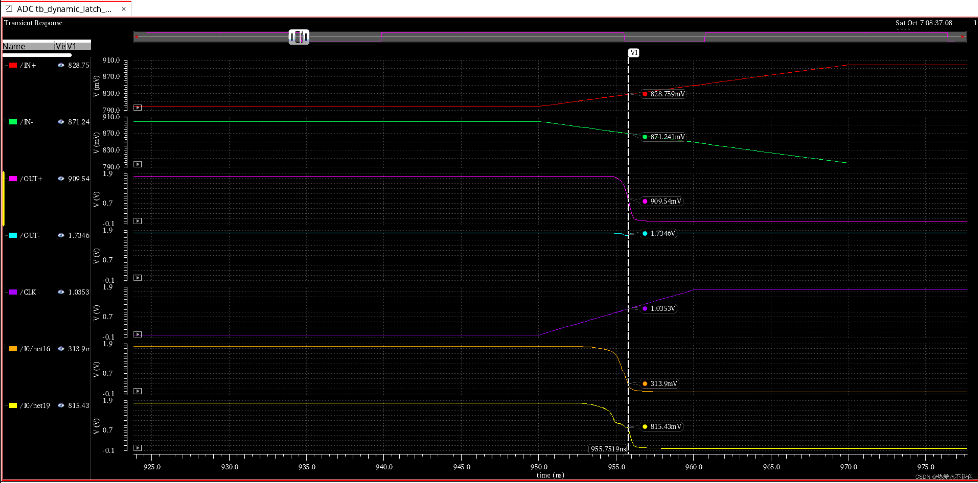Click the play-arrow icon on the /I0/net16 strip
The height and width of the screenshot is (483, 978).
[138, 391]
